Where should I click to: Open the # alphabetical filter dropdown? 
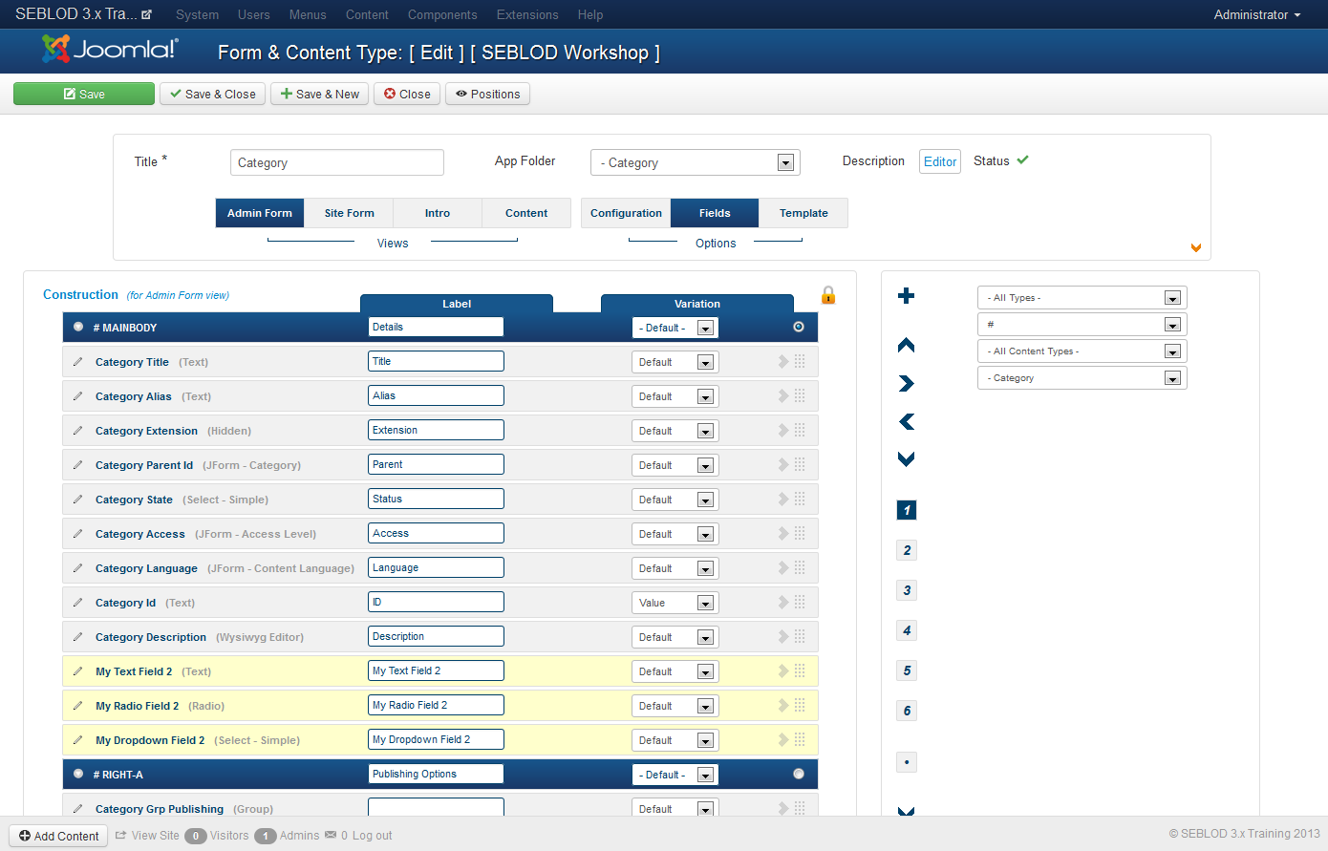pos(1082,325)
